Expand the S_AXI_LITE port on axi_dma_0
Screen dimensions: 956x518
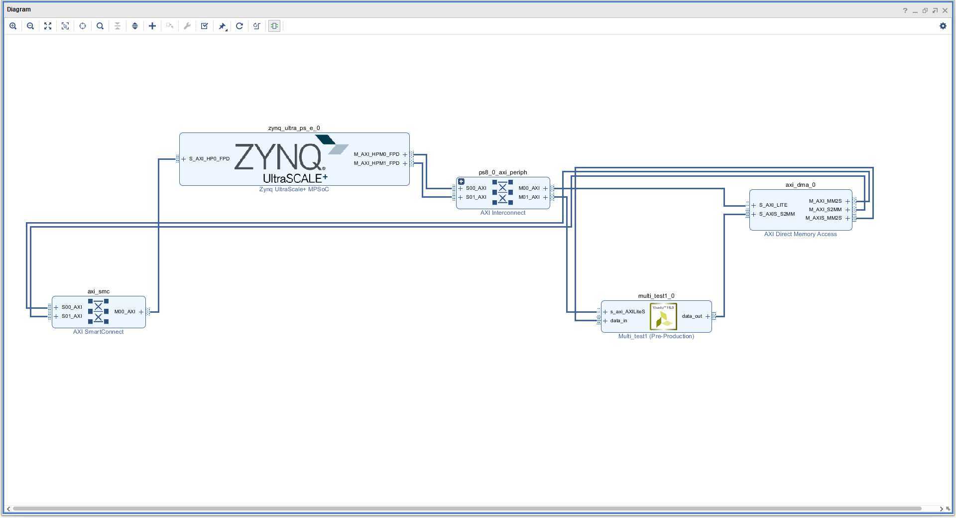pos(754,205)
